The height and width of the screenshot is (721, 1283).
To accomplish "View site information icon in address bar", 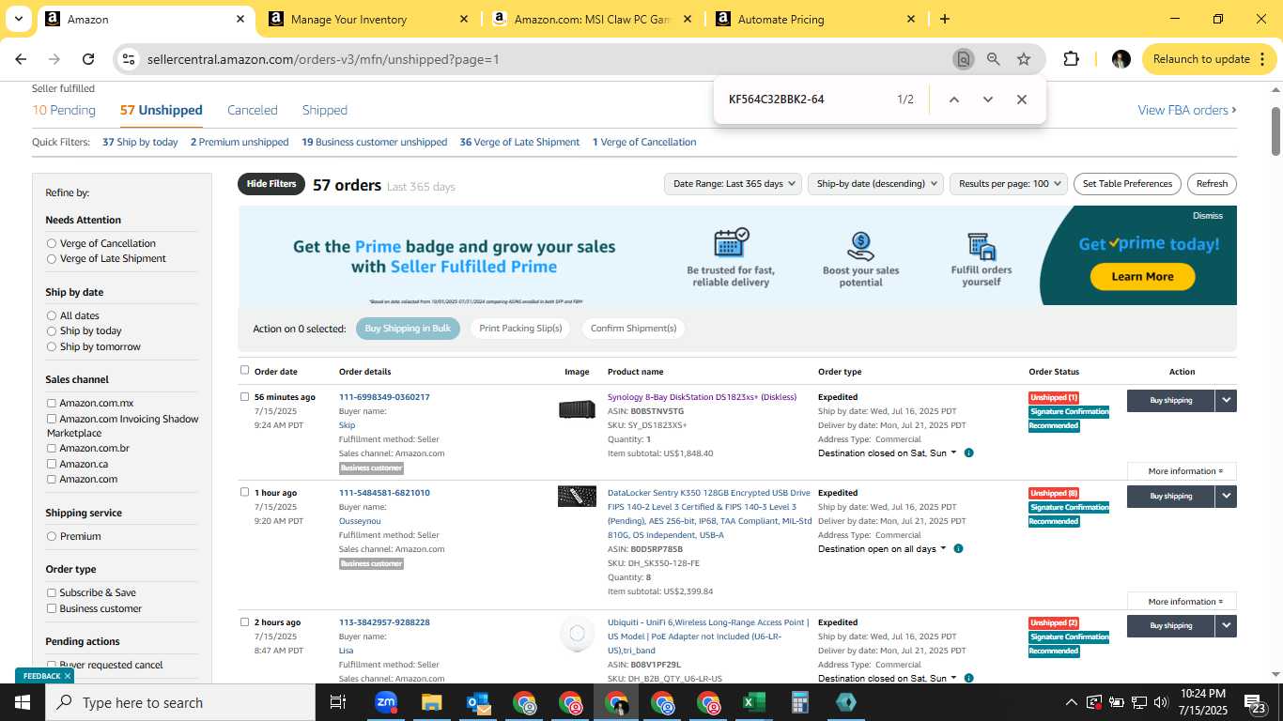I will [129, 59].
